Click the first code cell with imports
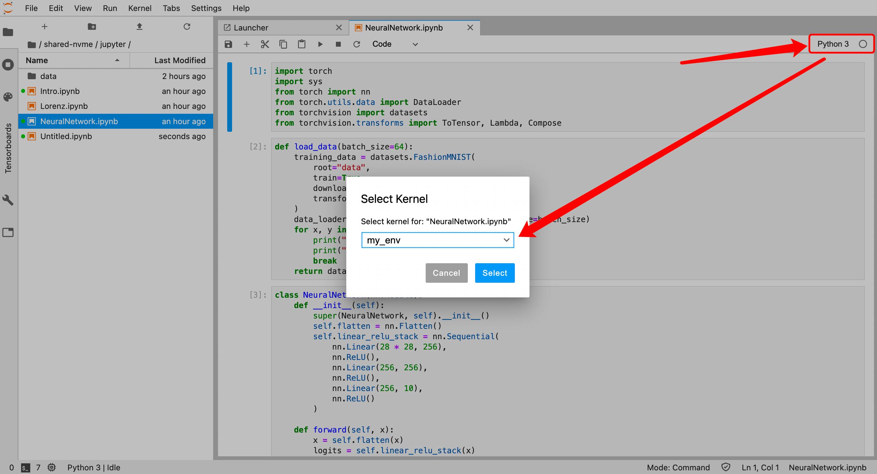Image resolution: width=877 pixels, height=474 pixels. 568,97
